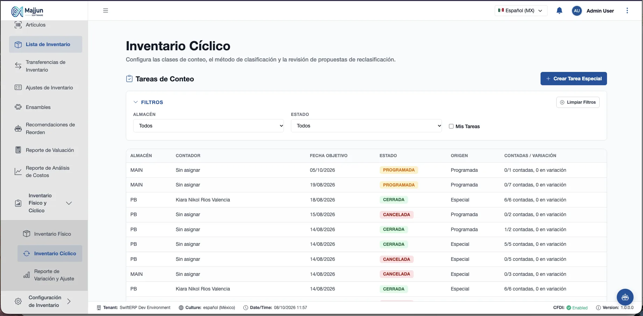Click the Artículos barcode icon

[18, 25]
